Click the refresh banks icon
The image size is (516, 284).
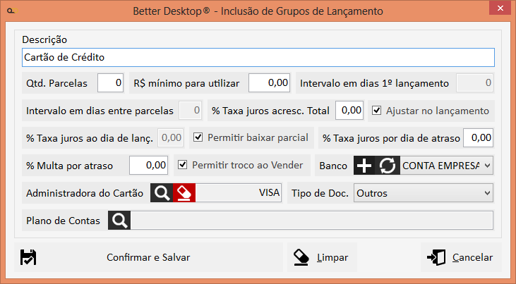pos(387,166)
